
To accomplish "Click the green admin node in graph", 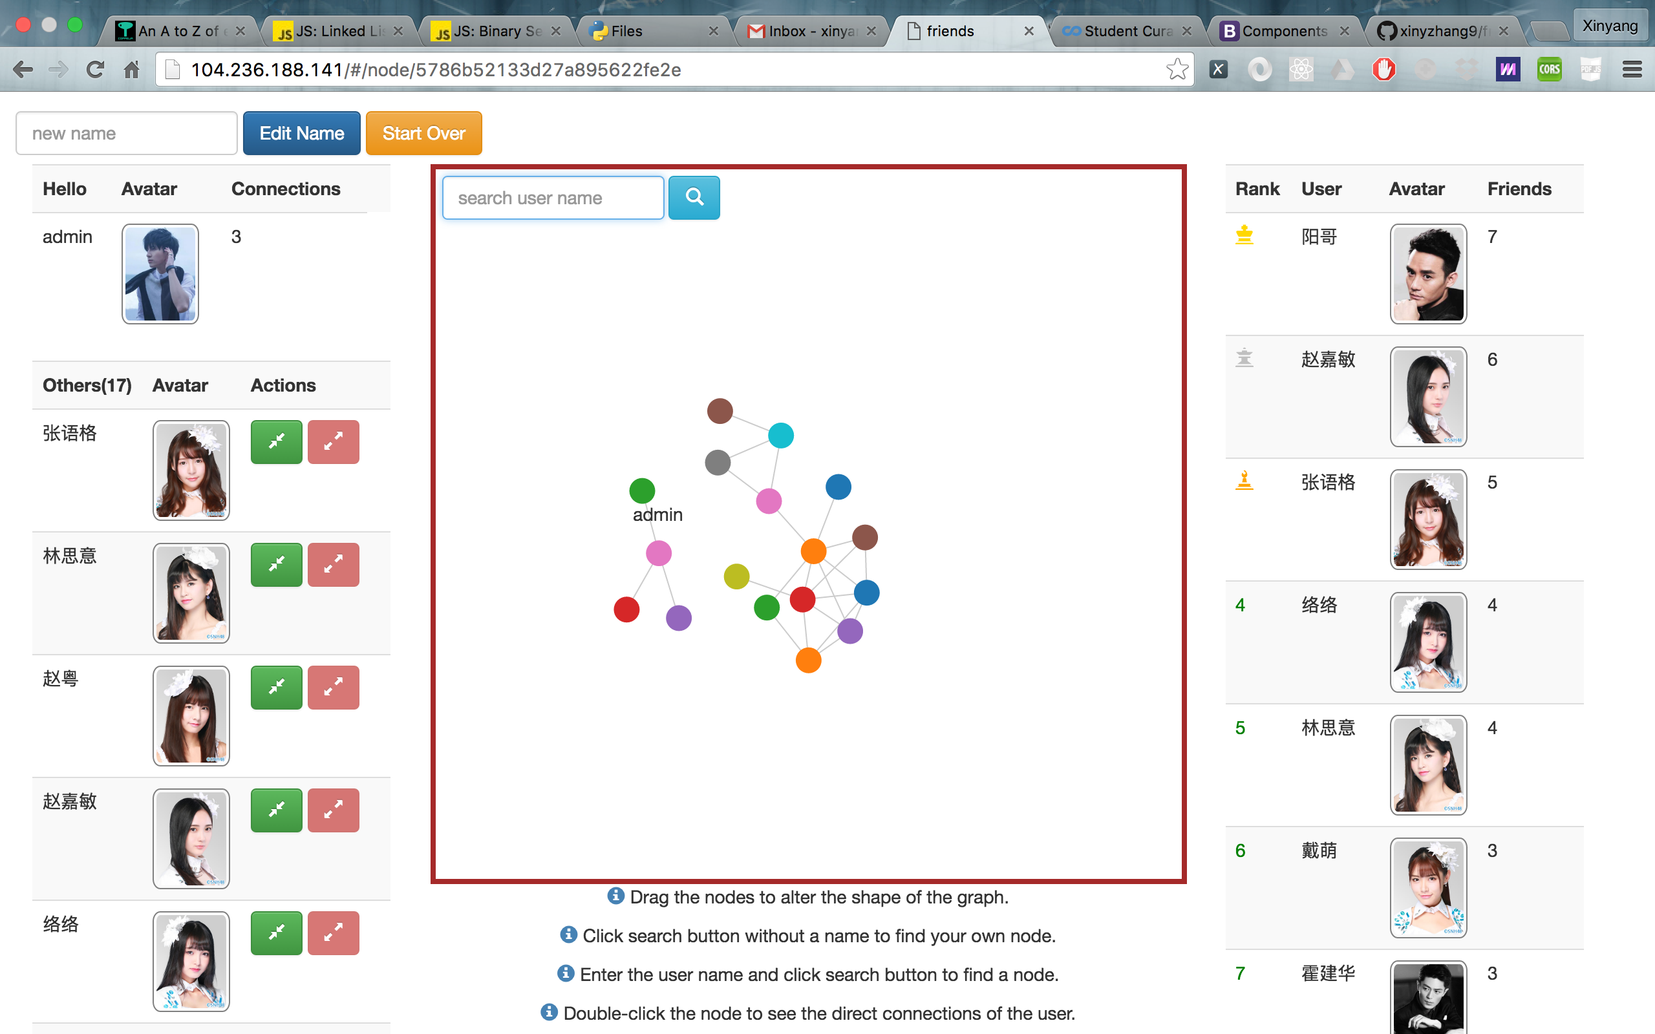I will (641, 491).
